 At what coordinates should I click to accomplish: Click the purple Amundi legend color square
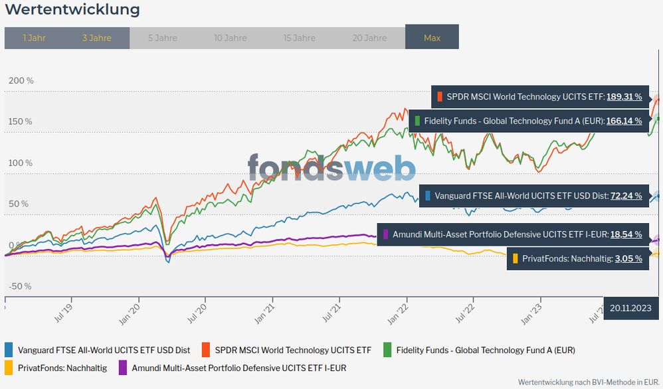click(122, 367)
